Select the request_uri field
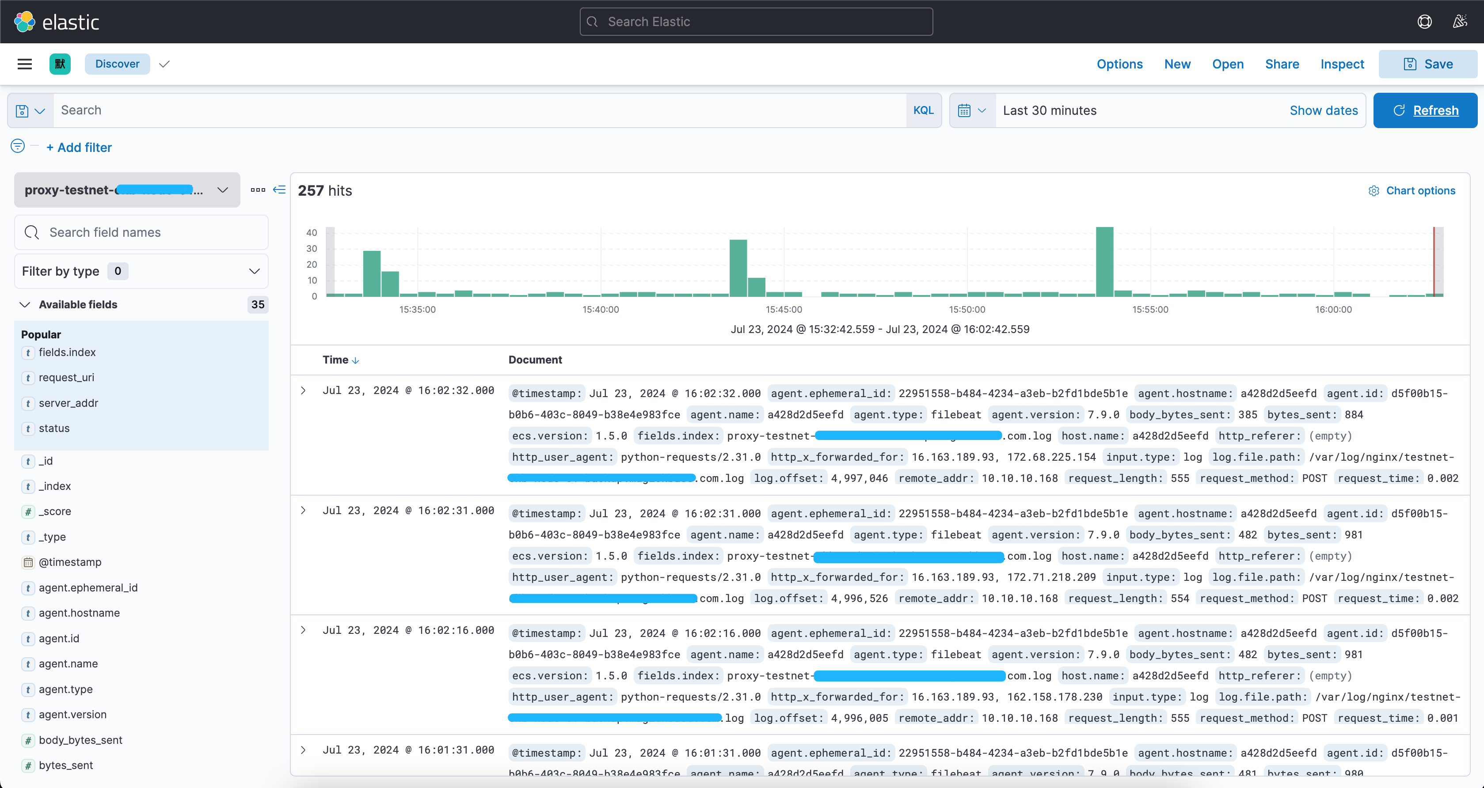 66,378
